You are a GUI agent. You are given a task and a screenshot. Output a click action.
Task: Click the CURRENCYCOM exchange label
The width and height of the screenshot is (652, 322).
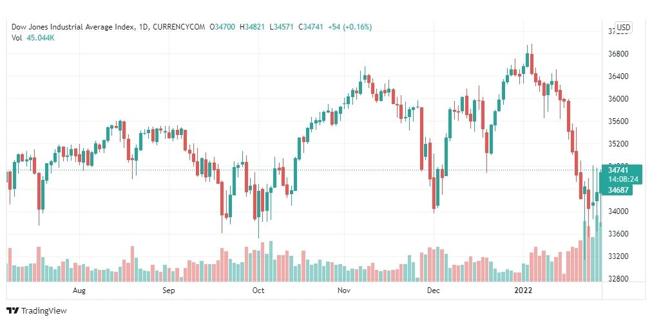(179, 27)
